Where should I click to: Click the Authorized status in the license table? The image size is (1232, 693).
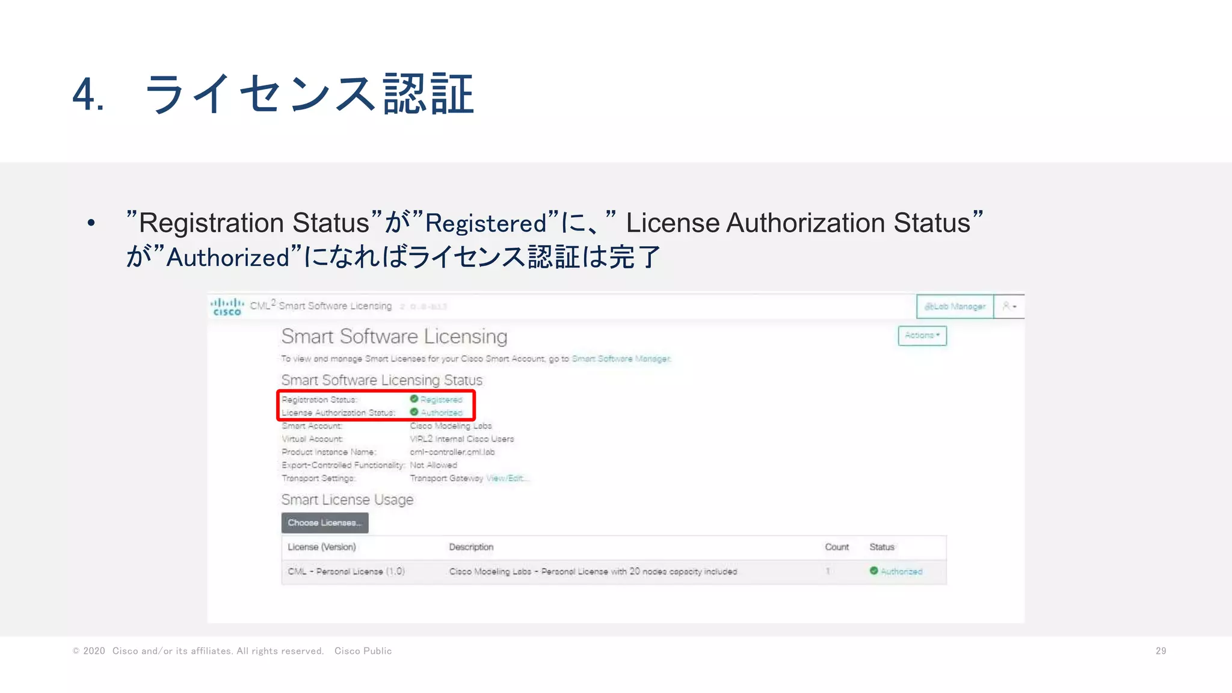click(x=901, y=571)
